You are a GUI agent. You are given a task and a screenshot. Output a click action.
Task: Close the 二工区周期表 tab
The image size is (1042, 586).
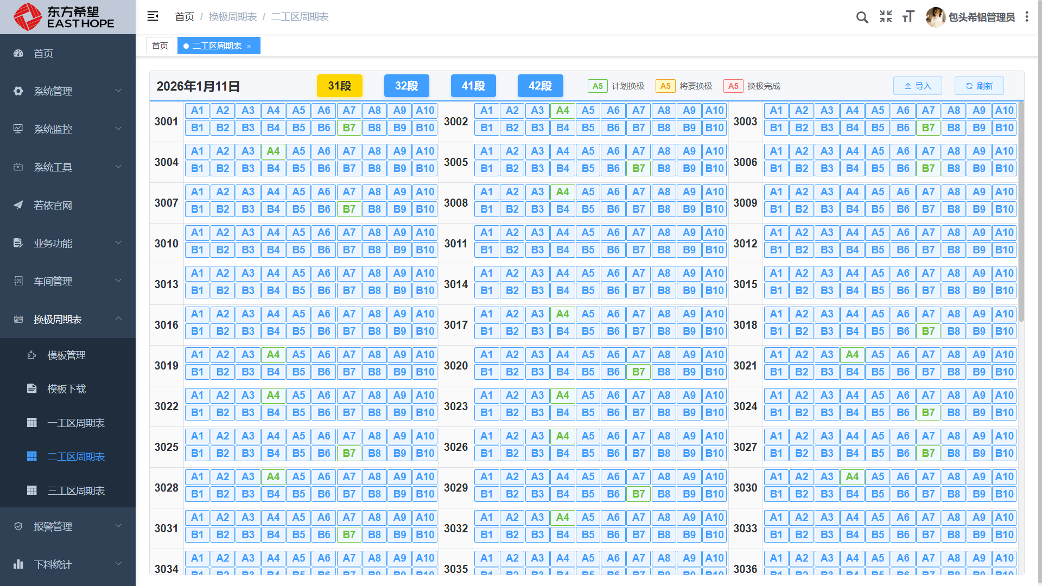[249, 47]
